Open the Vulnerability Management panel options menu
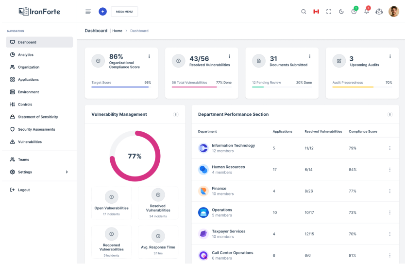405x264 pixels. pos(175,115)
